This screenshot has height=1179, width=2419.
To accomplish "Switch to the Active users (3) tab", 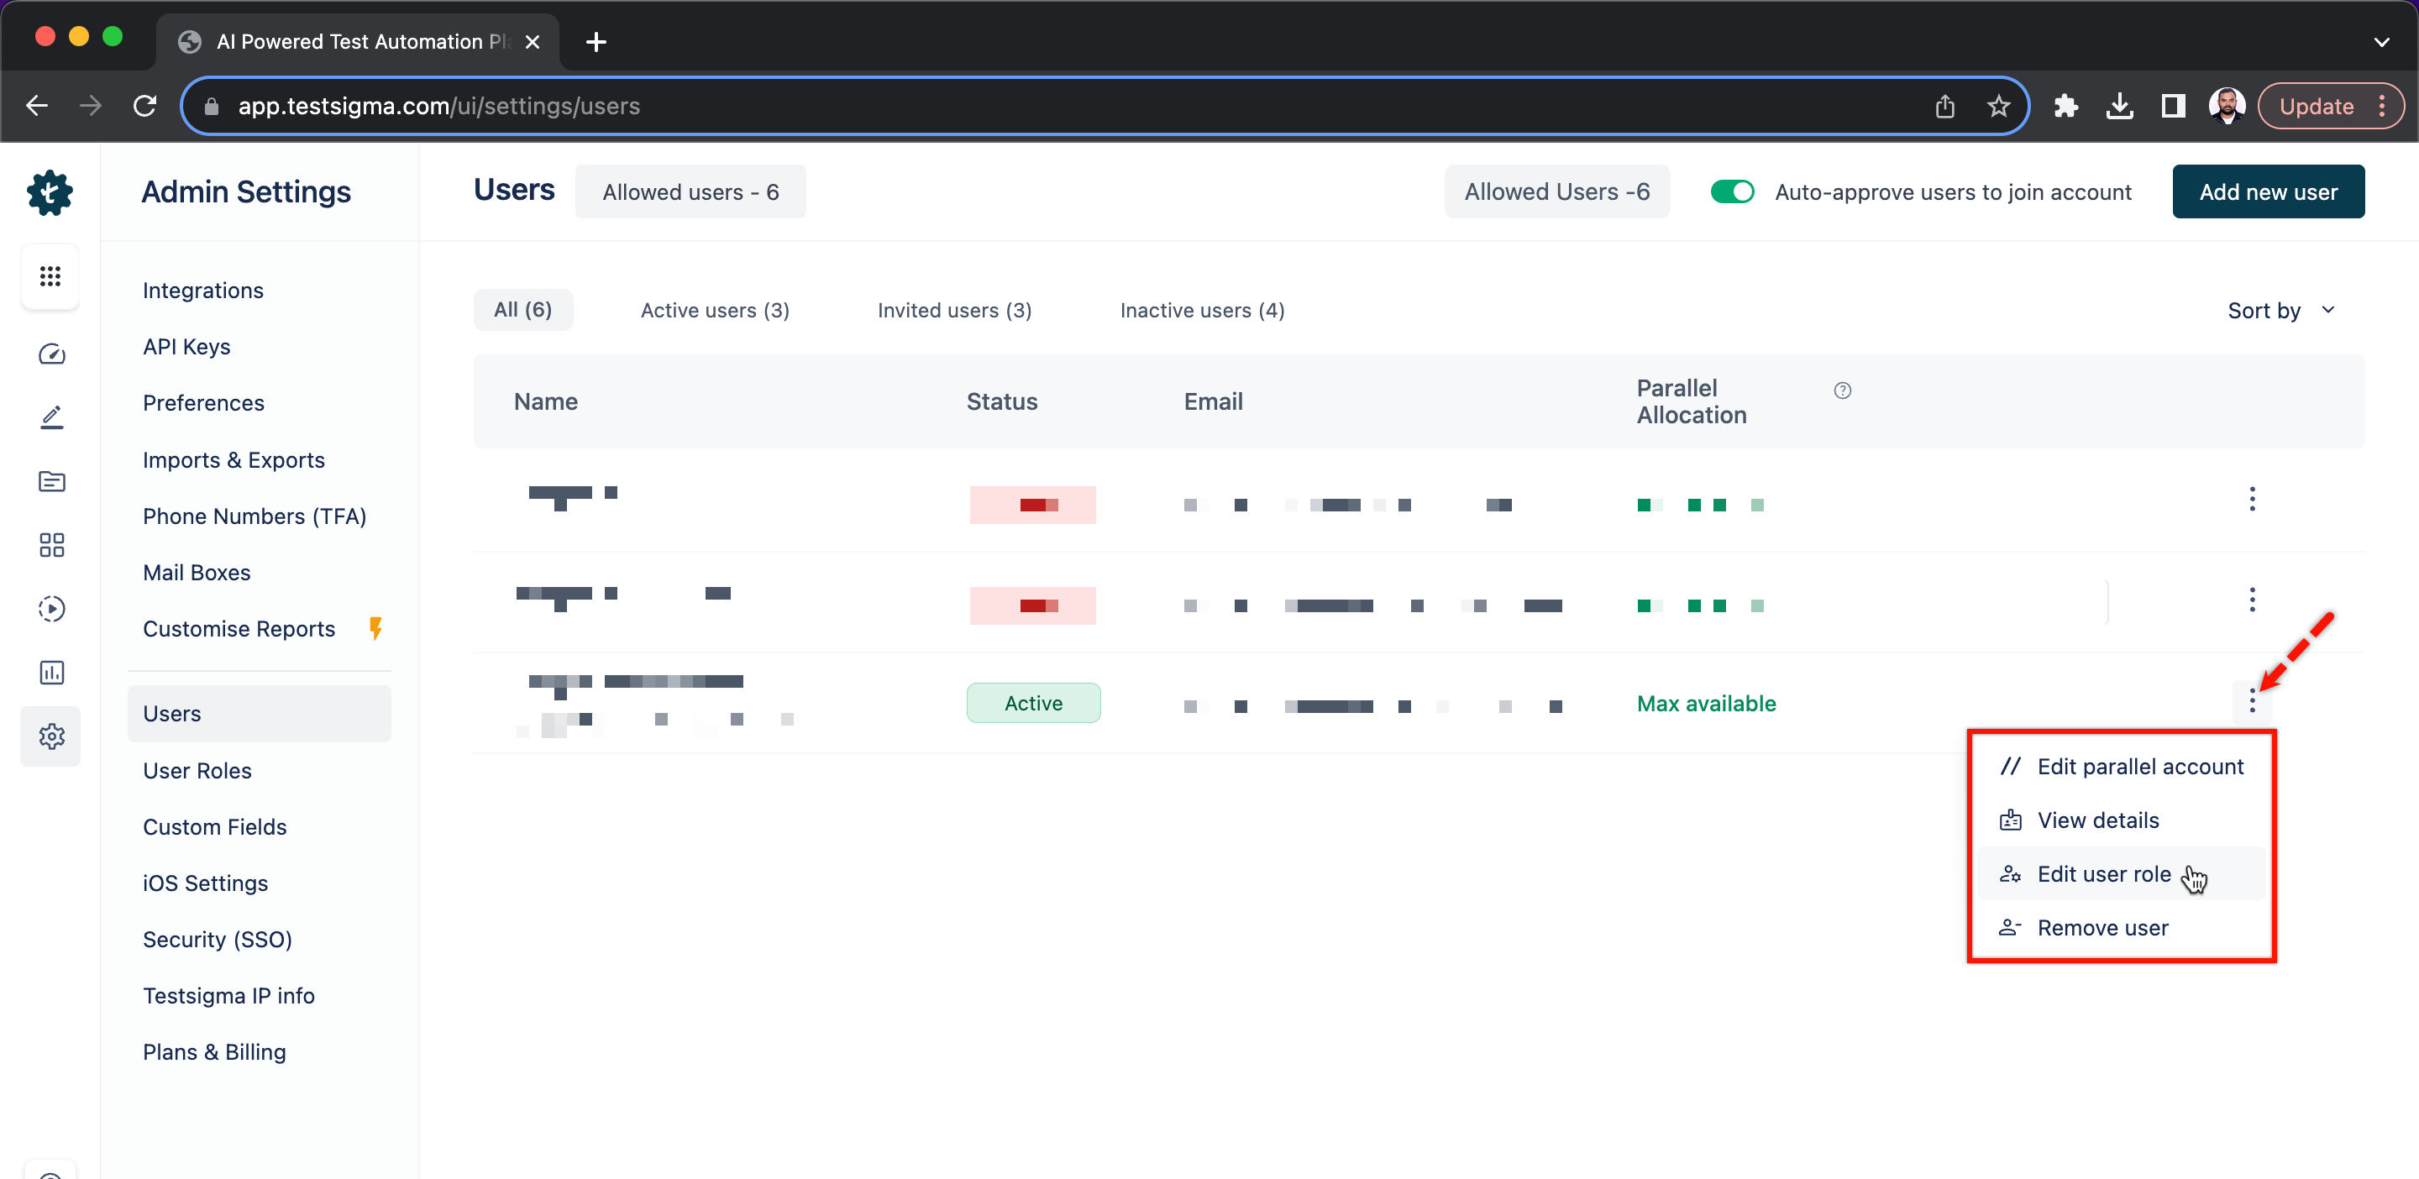I will tap(715, 311).
